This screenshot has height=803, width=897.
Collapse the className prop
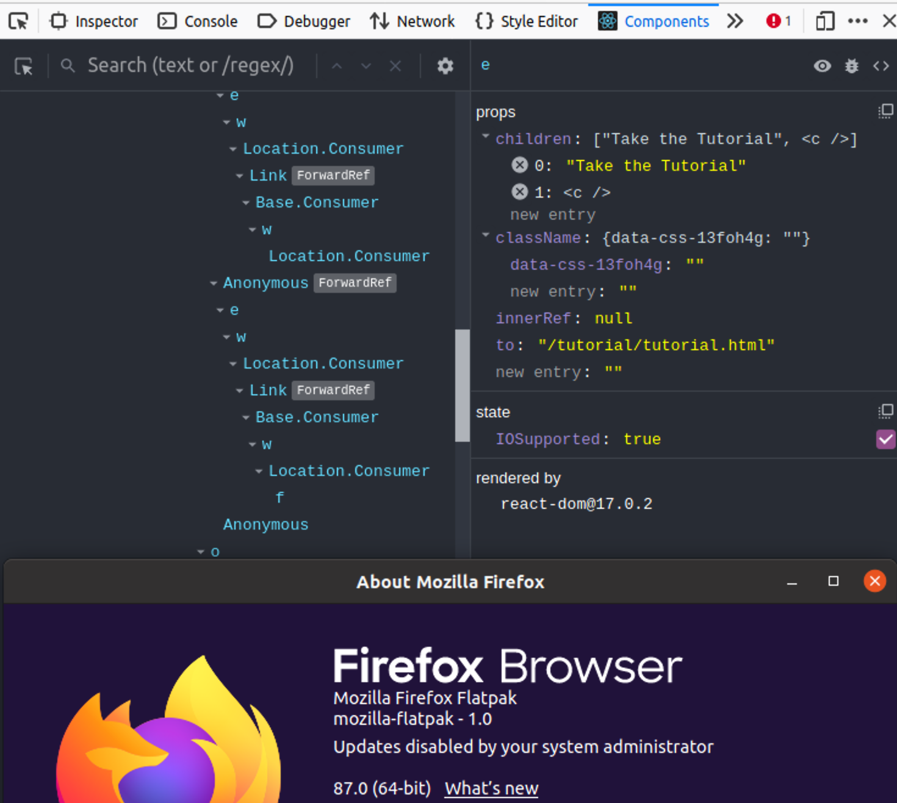[x=485, y=236]
